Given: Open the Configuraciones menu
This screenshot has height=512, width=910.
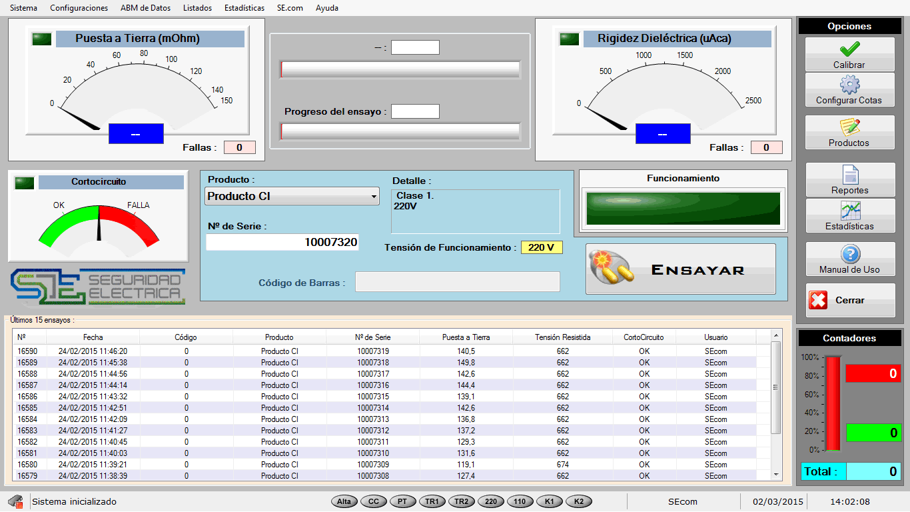Looking at the screenshot, I should [79, 8].
